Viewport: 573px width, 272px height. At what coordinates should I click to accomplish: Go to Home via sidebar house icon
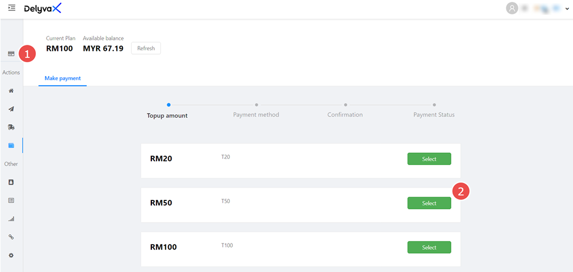coord(11,91)
